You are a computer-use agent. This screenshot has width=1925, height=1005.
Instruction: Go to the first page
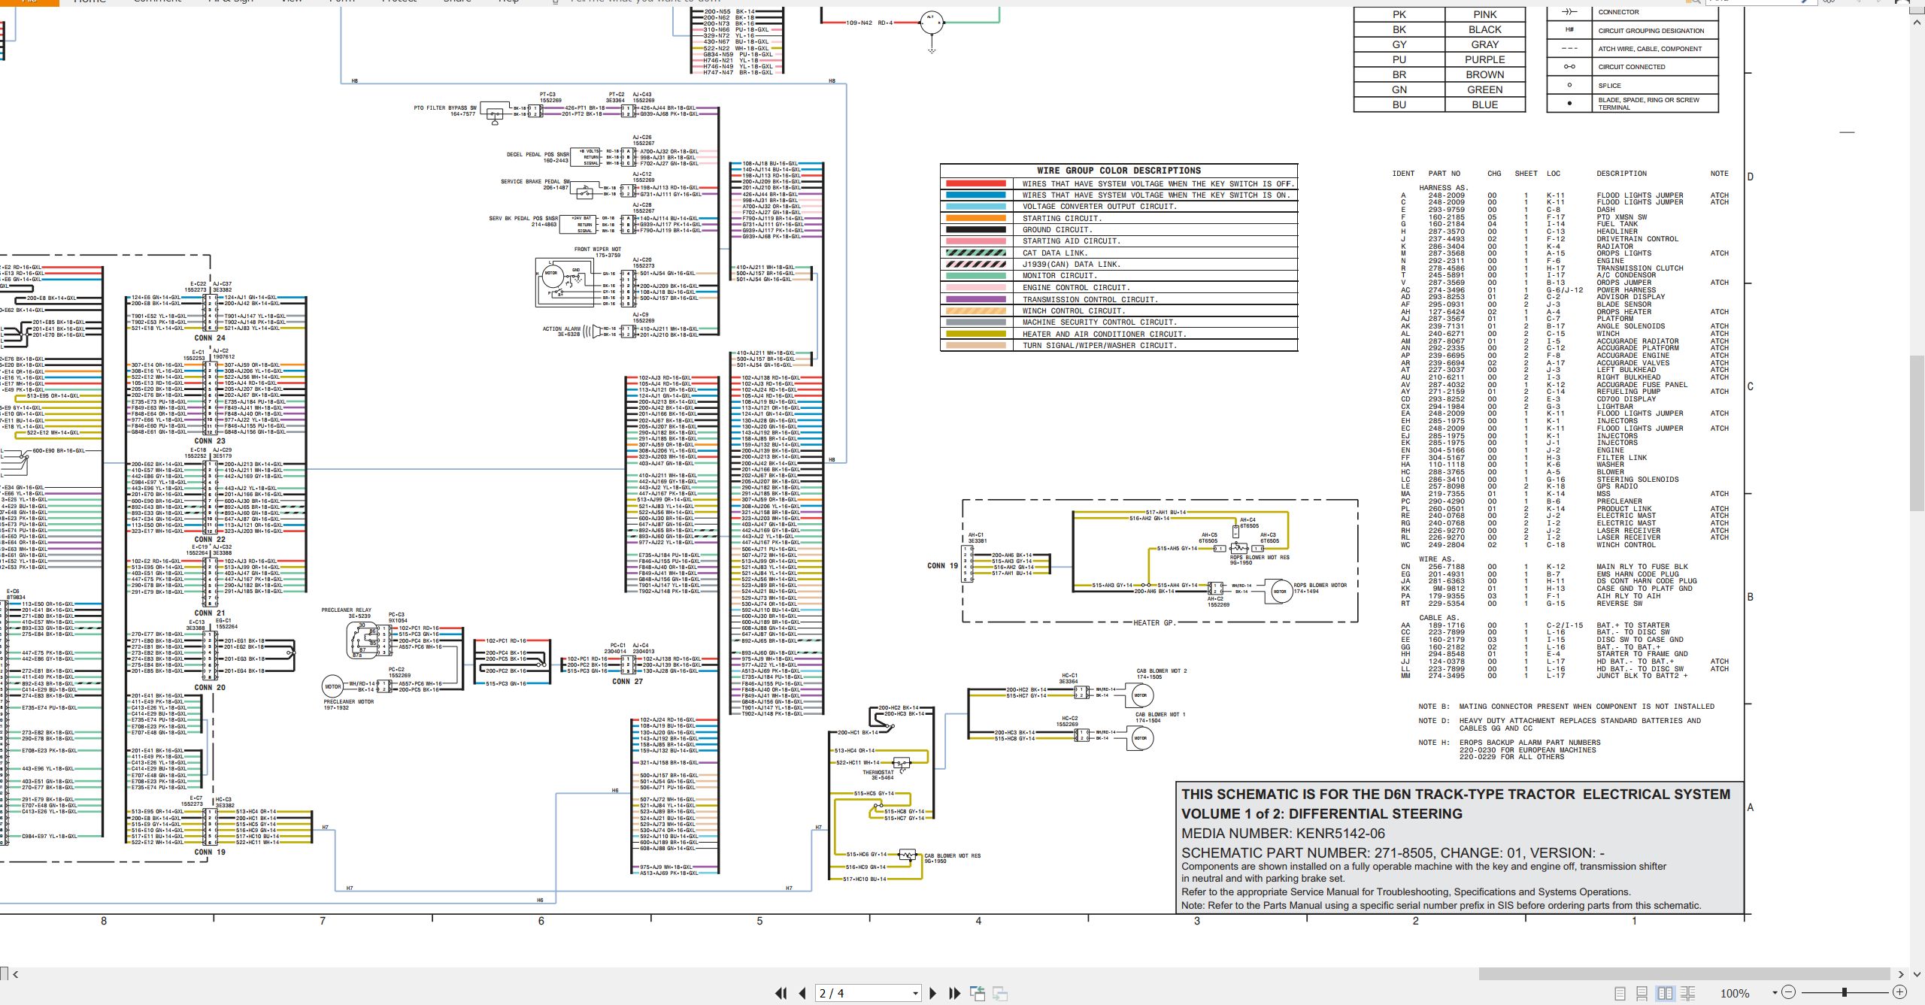click(781, 993)
